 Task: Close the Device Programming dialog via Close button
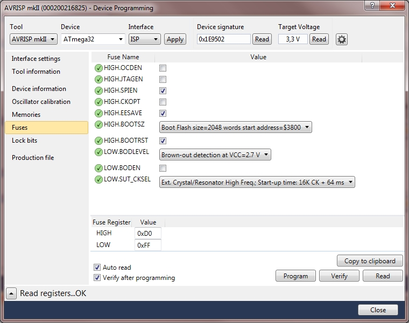[x=378, y=310]
